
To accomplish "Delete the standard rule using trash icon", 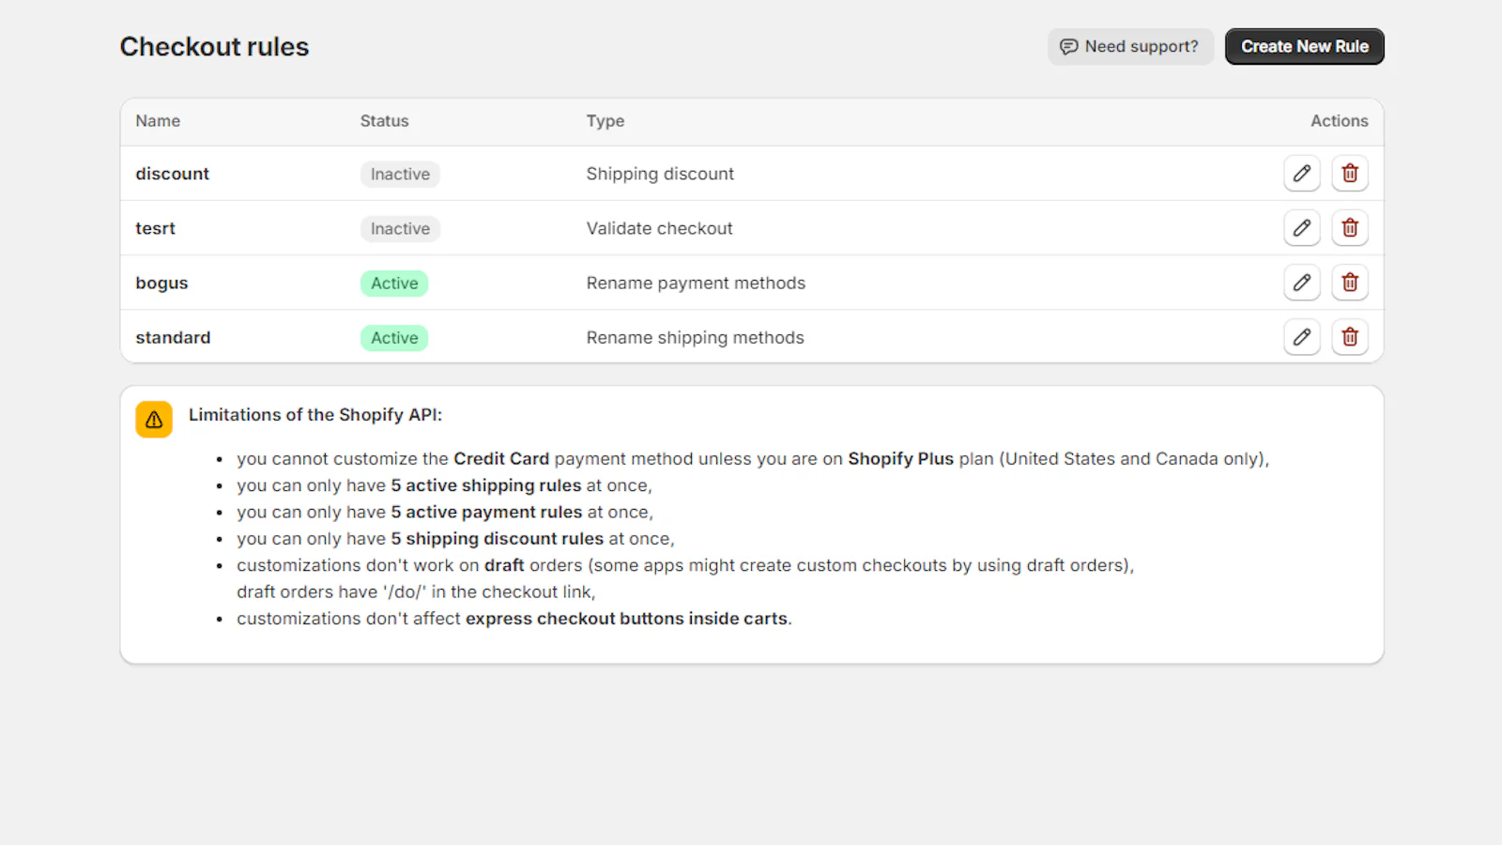I will [x=1350, y=337].
